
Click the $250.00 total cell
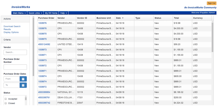point(183,98)
